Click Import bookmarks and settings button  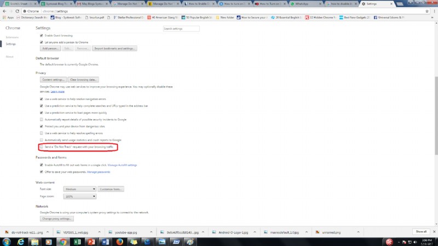(x=114, y=49)
